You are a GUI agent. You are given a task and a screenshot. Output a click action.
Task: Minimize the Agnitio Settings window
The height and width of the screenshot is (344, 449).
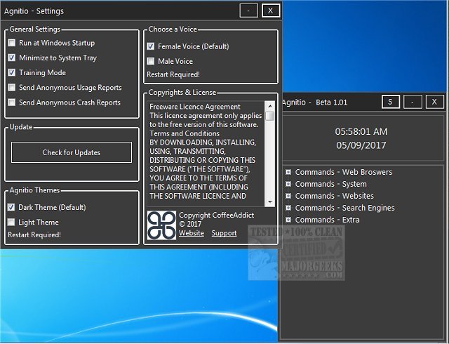coord(248,11)
